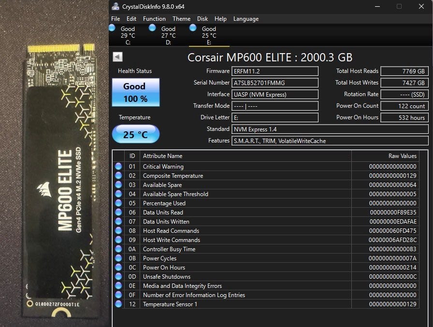The height and width of the screenshot is (327, 433).
Task: Click Power On Hours value 532 hours
Action: tap(404, 117)
